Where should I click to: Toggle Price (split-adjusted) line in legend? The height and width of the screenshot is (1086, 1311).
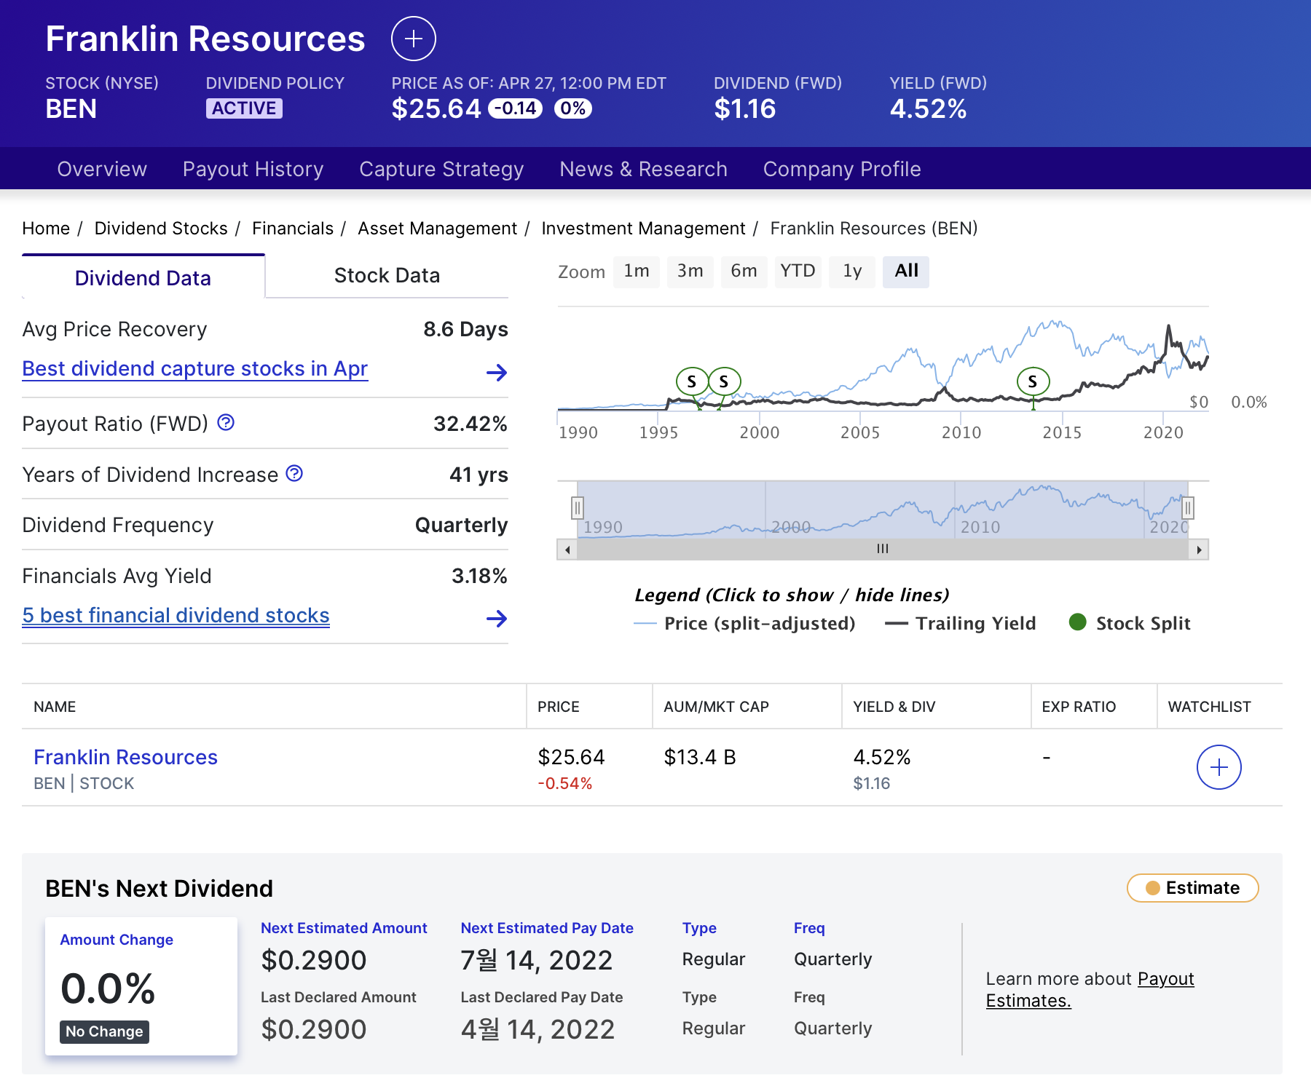pos(744,624)
